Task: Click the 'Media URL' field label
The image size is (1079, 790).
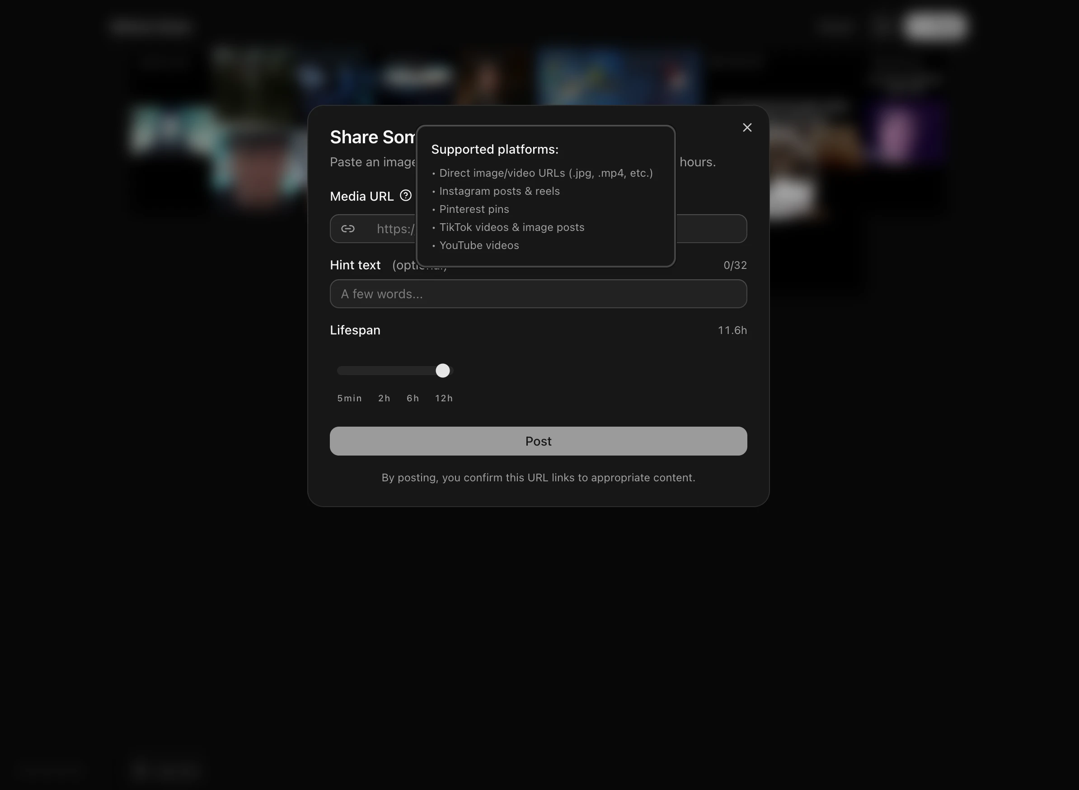Action: (361, 196)
